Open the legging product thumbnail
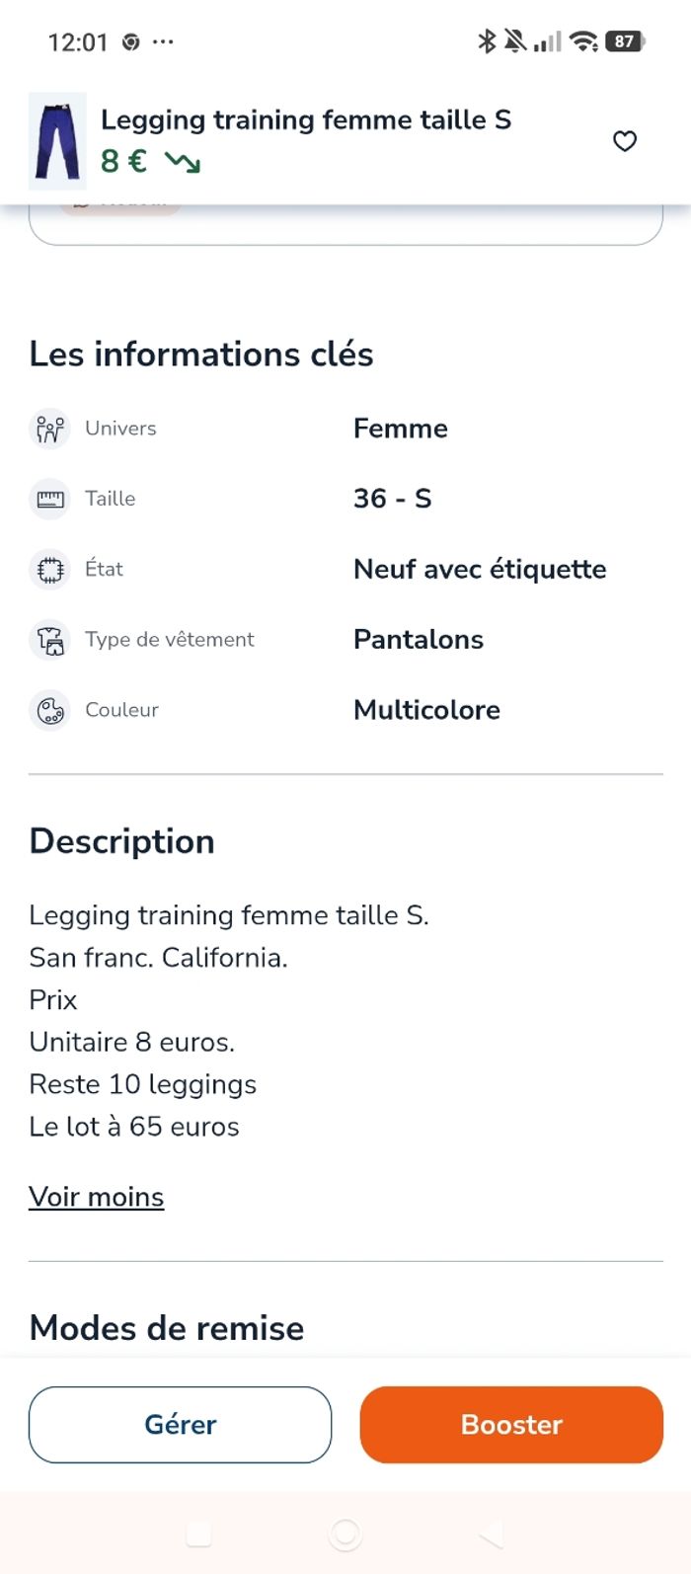This screenshot has height=1574, width=691. point(57,141)
